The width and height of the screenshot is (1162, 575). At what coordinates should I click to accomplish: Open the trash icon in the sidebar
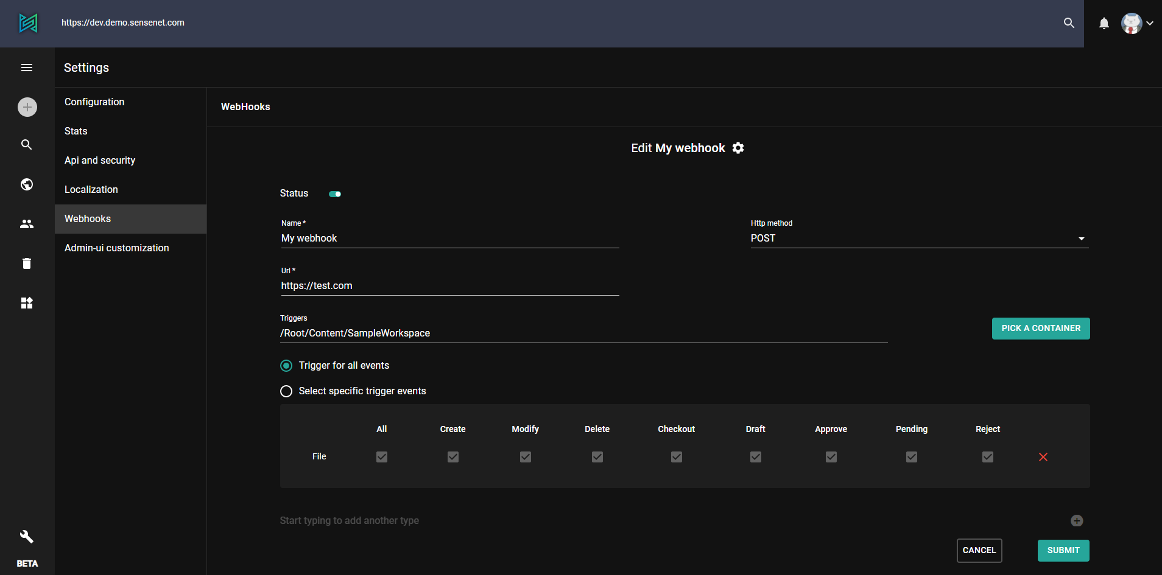pos(27,263)
